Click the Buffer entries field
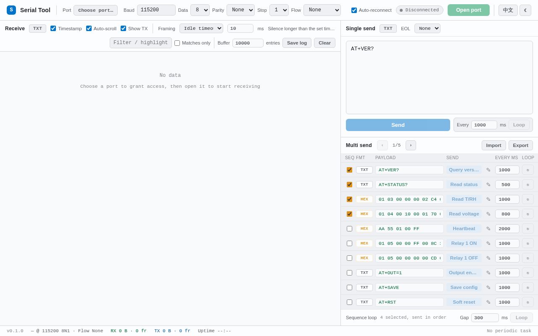Viewport: 538px width, 336px height. (x=248, y=43)
